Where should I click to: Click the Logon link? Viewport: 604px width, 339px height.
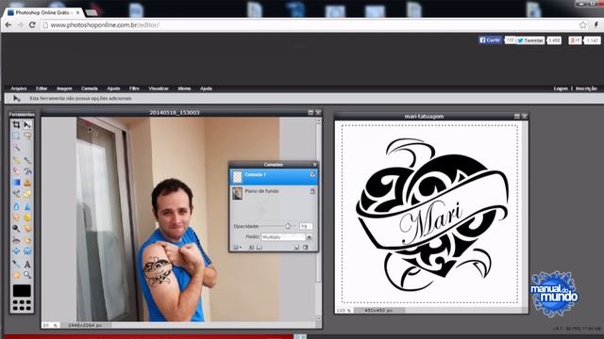pos(561,89)
